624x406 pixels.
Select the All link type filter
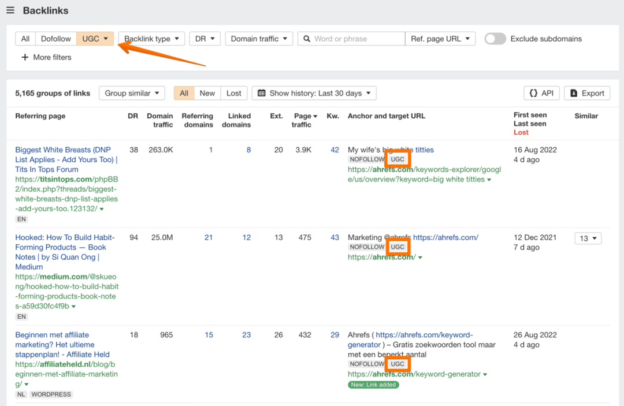(x=25, y=39)
